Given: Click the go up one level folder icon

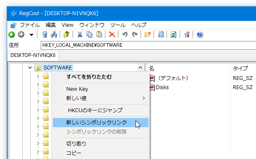Looking at the screenshot, I should coord(66,34).
